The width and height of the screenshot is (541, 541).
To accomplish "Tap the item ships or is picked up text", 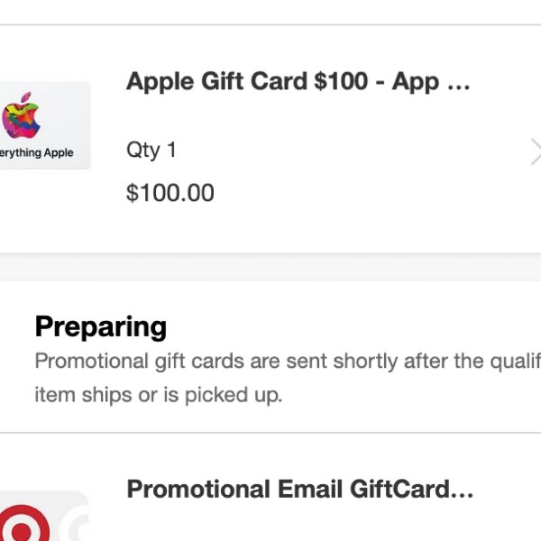I will click(159, 395).
